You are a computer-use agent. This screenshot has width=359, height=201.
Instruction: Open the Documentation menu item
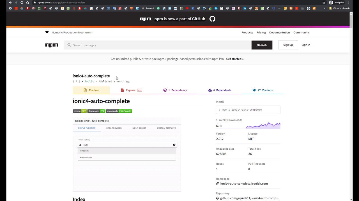coord(280,32)
